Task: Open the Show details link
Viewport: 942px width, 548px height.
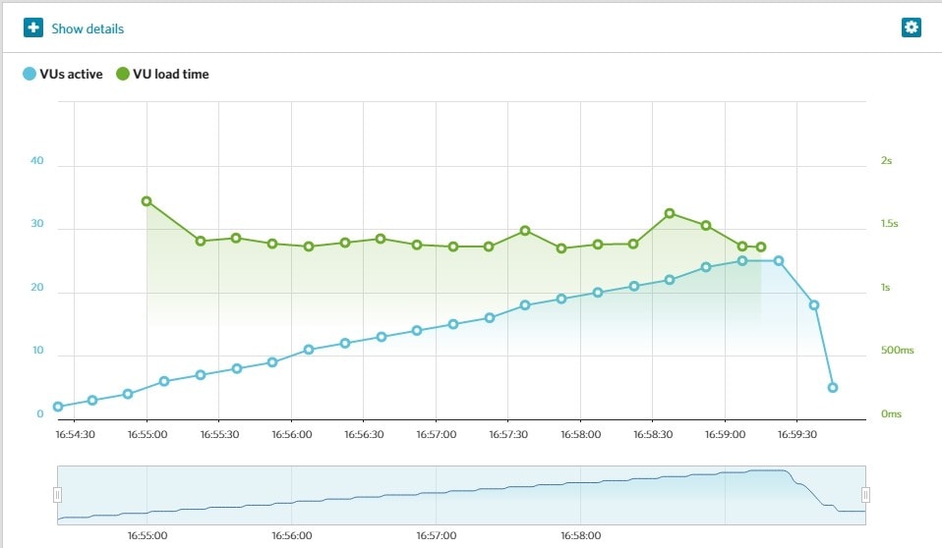Action: [x=88, y=28]
